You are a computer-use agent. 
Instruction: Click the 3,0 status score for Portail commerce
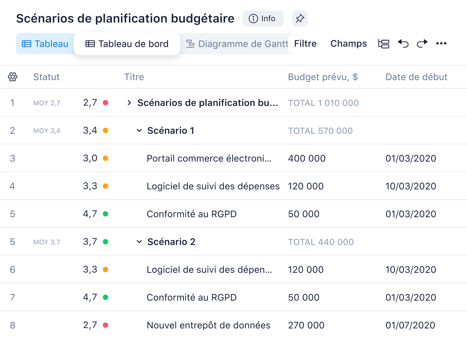click(x=90, y=158)
